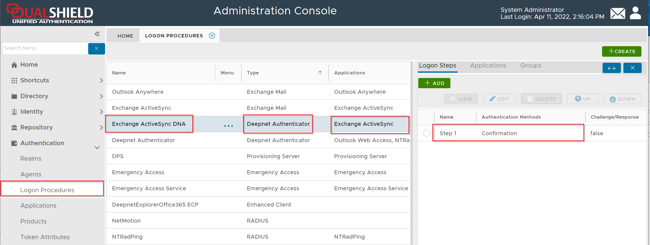Clear the Search Menu field
The height and width of the screenshot is (245, 650).
point(96,49)
